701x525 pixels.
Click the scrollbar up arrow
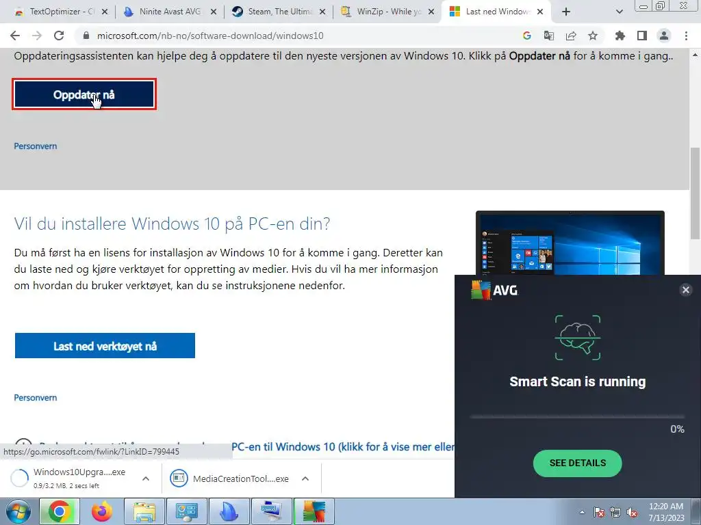pos(695,55)
